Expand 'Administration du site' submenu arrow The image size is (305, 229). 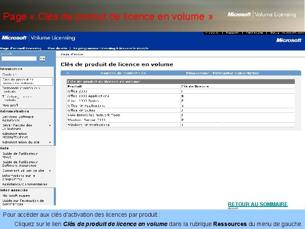(50, 142)
